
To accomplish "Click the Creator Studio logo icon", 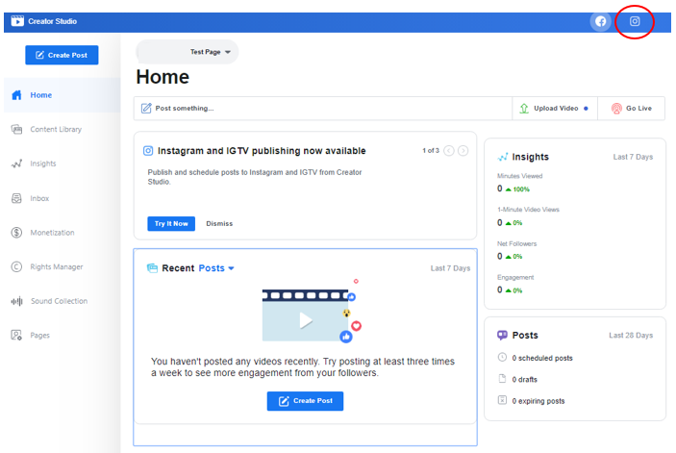I will 17,21.
